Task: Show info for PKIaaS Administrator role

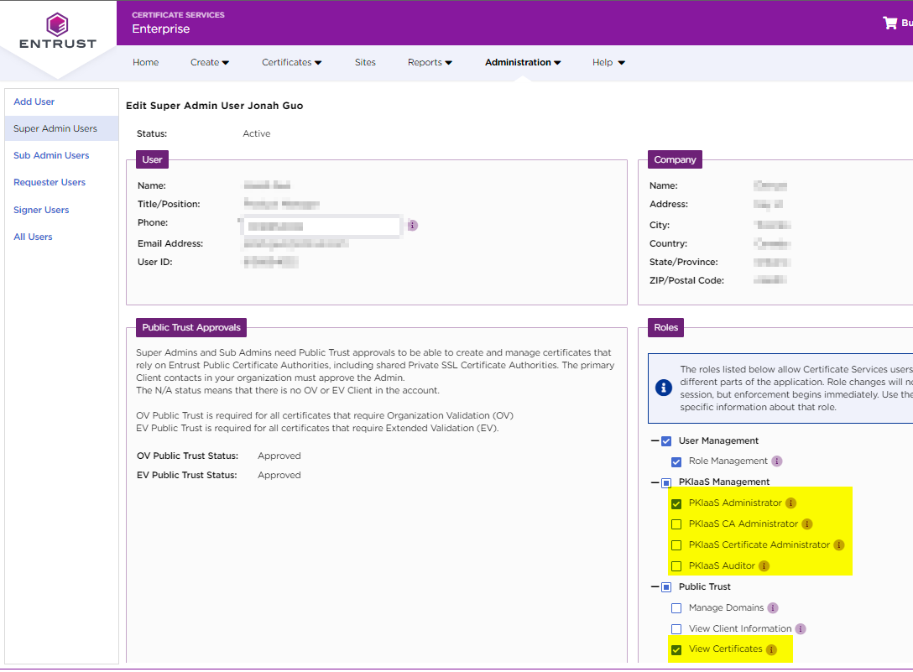Action: (790, 503)
